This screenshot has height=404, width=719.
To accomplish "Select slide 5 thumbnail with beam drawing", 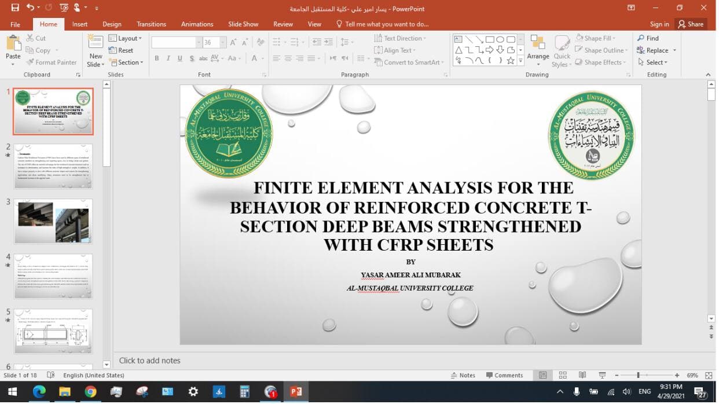I will point(53,331).
